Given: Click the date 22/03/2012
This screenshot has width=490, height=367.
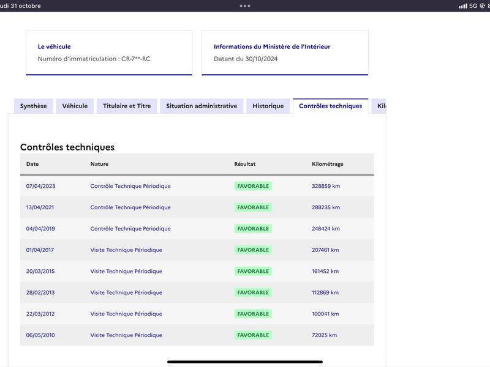Looking at the screenshot, I should coord(40,314).
